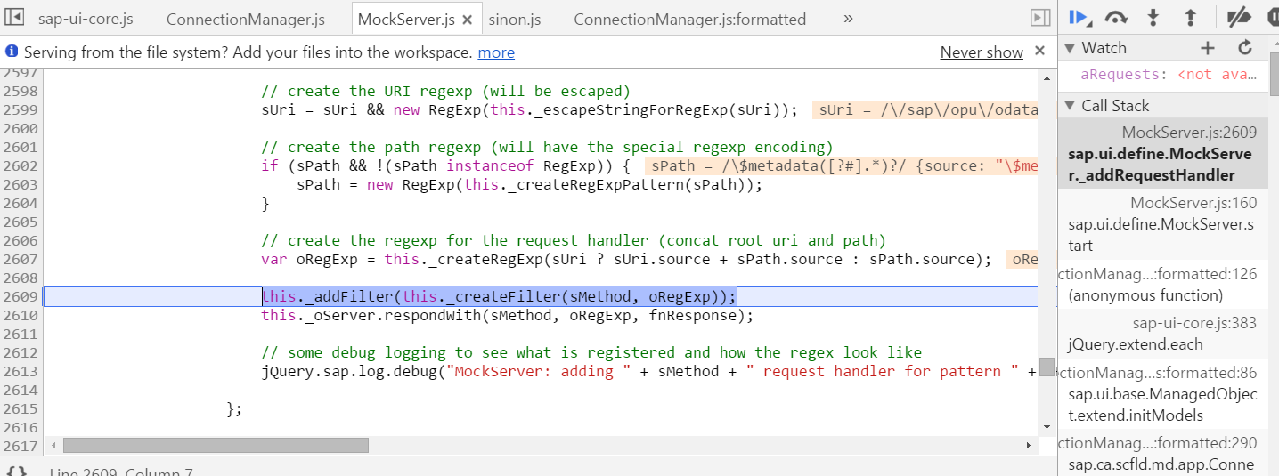The width and height of the screenshot is (1279, 476).
Task: Open the sinon.js tab
Action: 514,19
